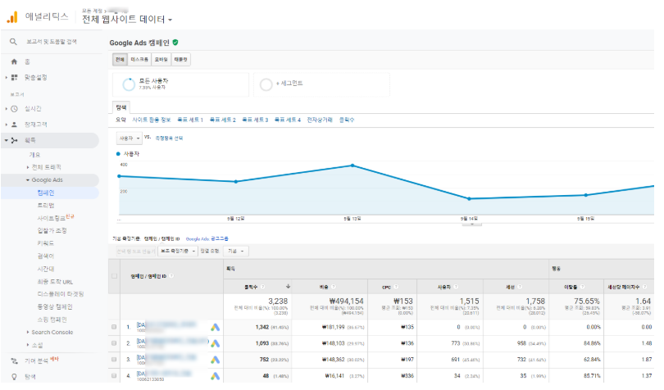
Task: Tick checkbox for campaign row 3
Action: [x=114, y=360]
